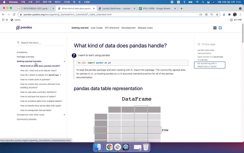
Task: Open the Getting started nav link
Action: (80, 28)
